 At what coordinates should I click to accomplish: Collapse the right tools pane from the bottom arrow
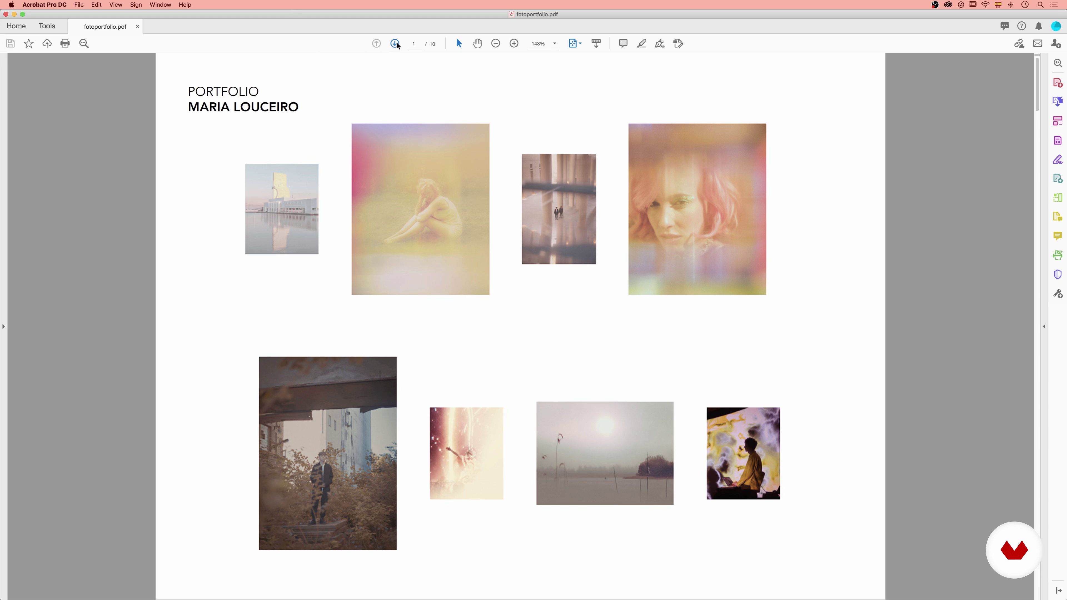(x=1058, y=590)
